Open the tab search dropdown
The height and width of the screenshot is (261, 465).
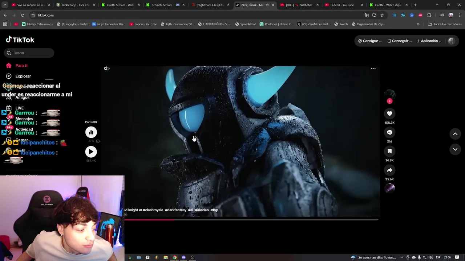[5, 5]
